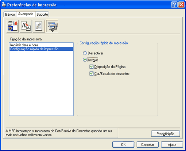Click the printer icon in title bar
Image resolution: width=186 pixels, height=151 pixels.
4,5
